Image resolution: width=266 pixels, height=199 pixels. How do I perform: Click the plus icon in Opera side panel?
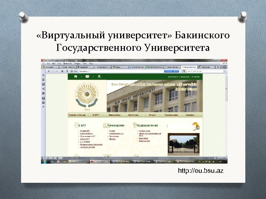43,107
